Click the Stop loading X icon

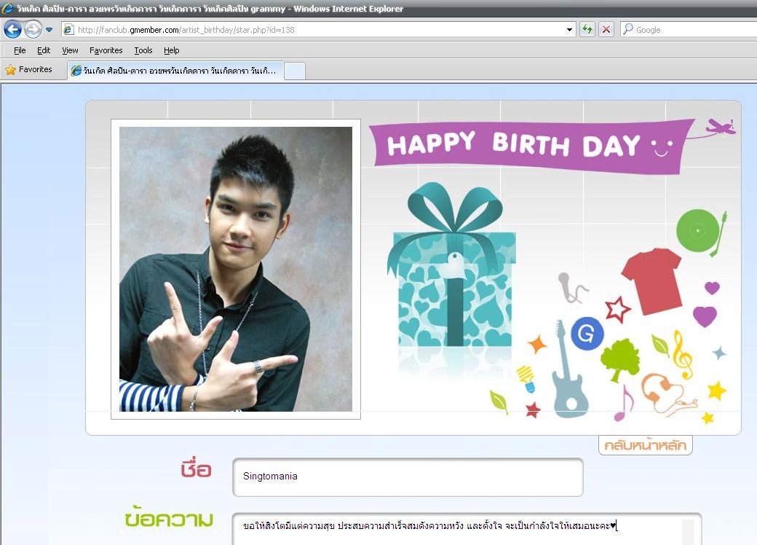tap(606, 29)
